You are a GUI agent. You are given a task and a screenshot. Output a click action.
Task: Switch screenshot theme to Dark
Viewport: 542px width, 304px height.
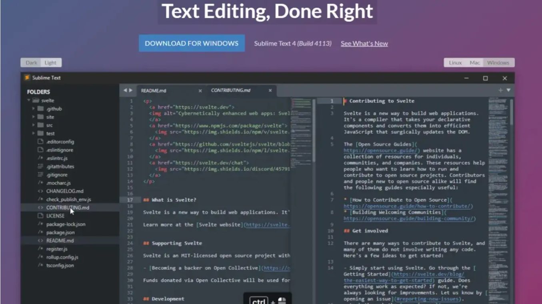click(31, 62)
